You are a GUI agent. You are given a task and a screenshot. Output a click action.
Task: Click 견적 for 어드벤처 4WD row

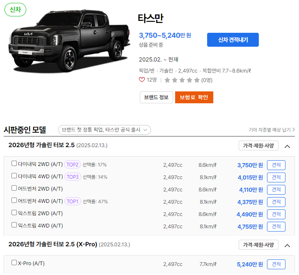coord(276,202)
